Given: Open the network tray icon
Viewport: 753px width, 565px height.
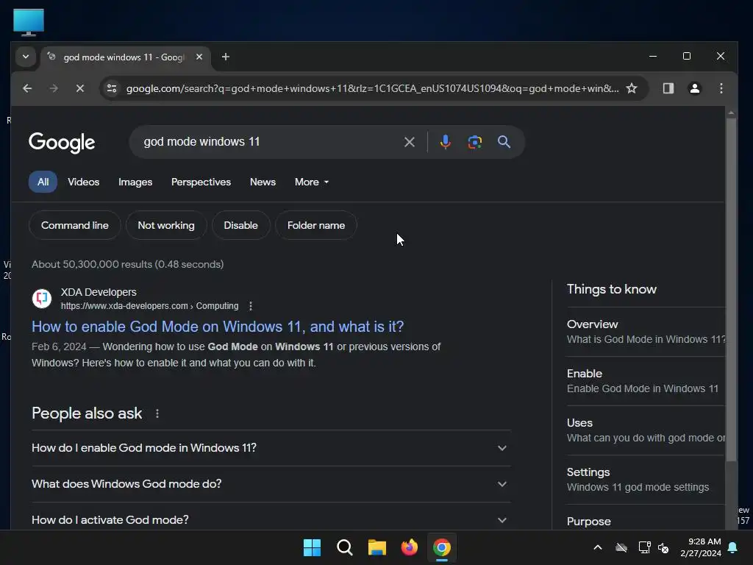Looking at the screenshot, I should tap(644, 547).
